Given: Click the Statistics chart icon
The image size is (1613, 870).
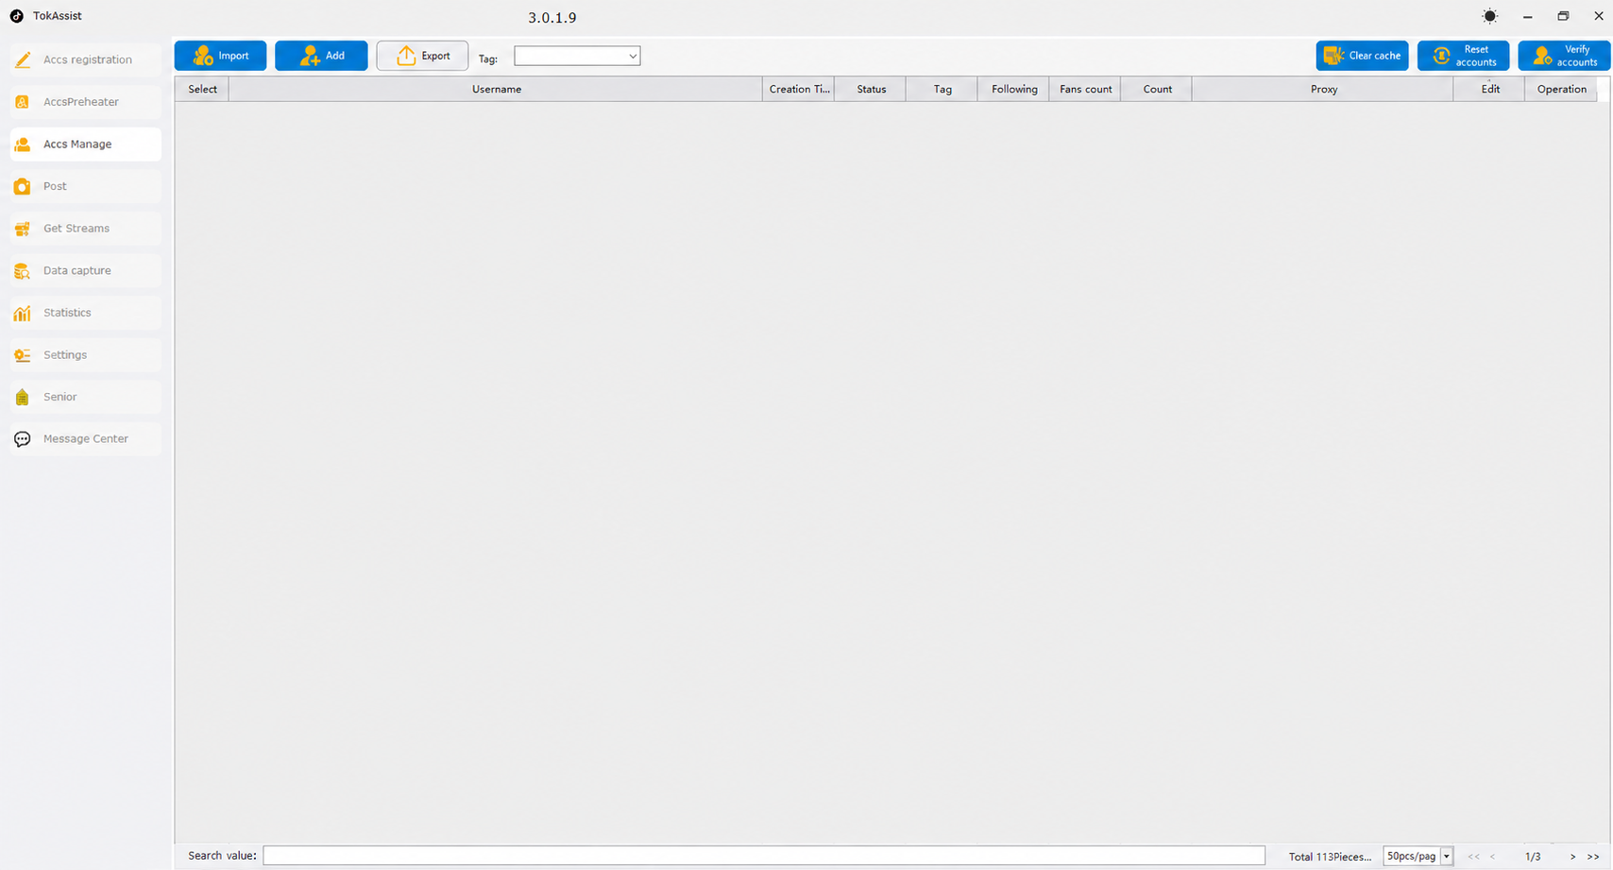Looking at the screenshot, I should click(23, 313).
